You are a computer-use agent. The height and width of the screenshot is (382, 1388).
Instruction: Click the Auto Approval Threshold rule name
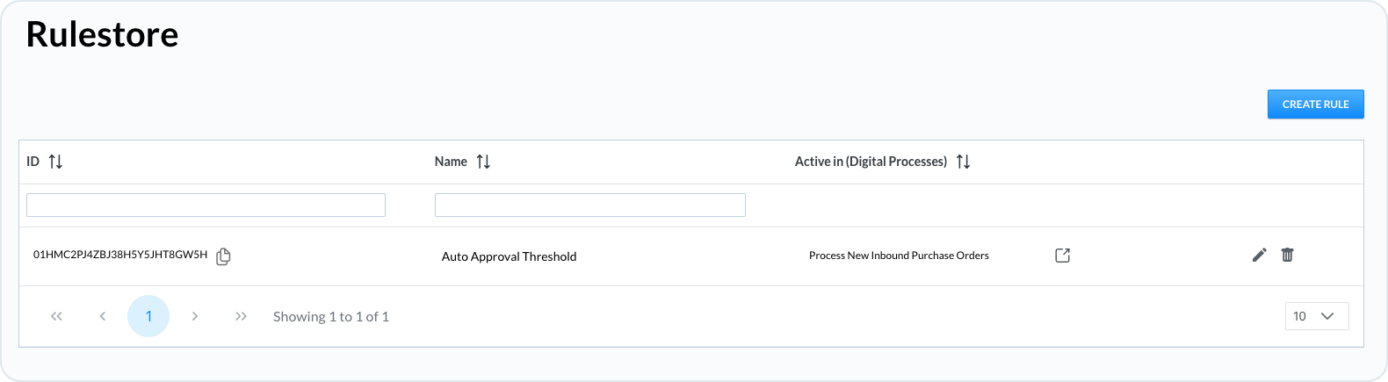tap(509, 256)
